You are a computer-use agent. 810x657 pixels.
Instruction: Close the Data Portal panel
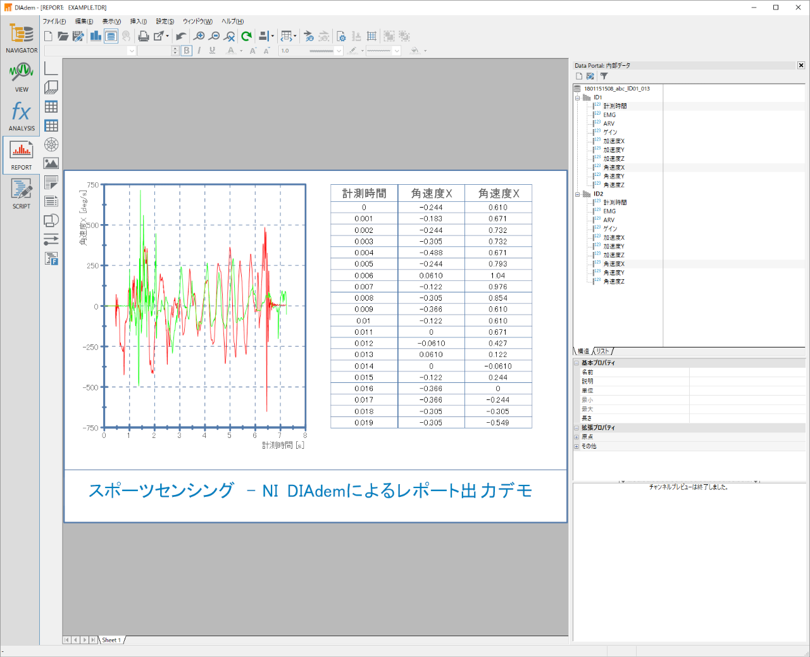pos(801,65)
